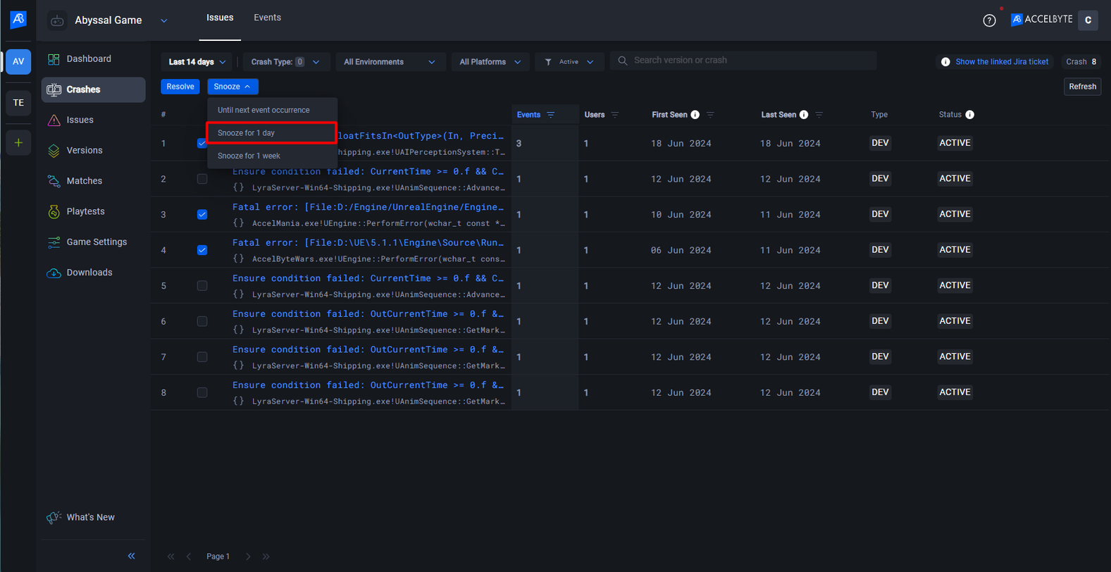Click the AccelByte logo at top left
Image resolution: width=1111 pixels, height=572 pixels.
click(x=18, y=19)
